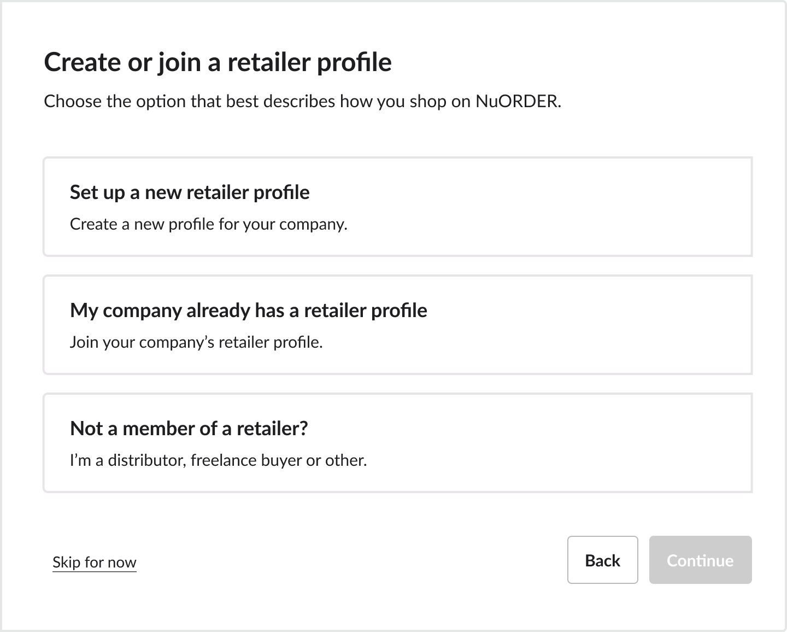This screenshot has width=787, height=632.
Task: Click the 'Join your company's retailer profile' description
Action: pos(196,342)
